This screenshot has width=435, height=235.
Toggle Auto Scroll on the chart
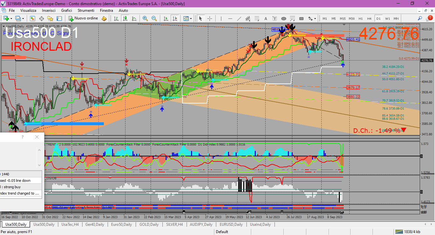[166, 18]
